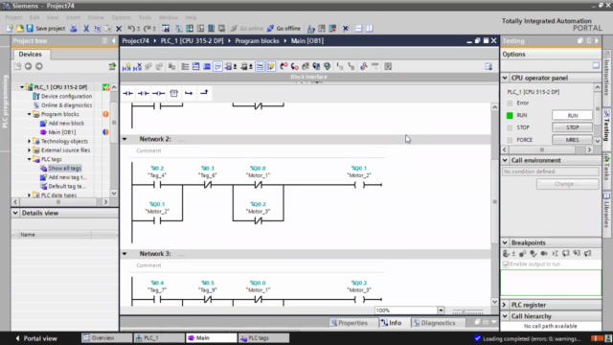This screenshot has height=345, width=613.
Task: Open a branch in ladder toolbar
Action: tap(189, 93)
